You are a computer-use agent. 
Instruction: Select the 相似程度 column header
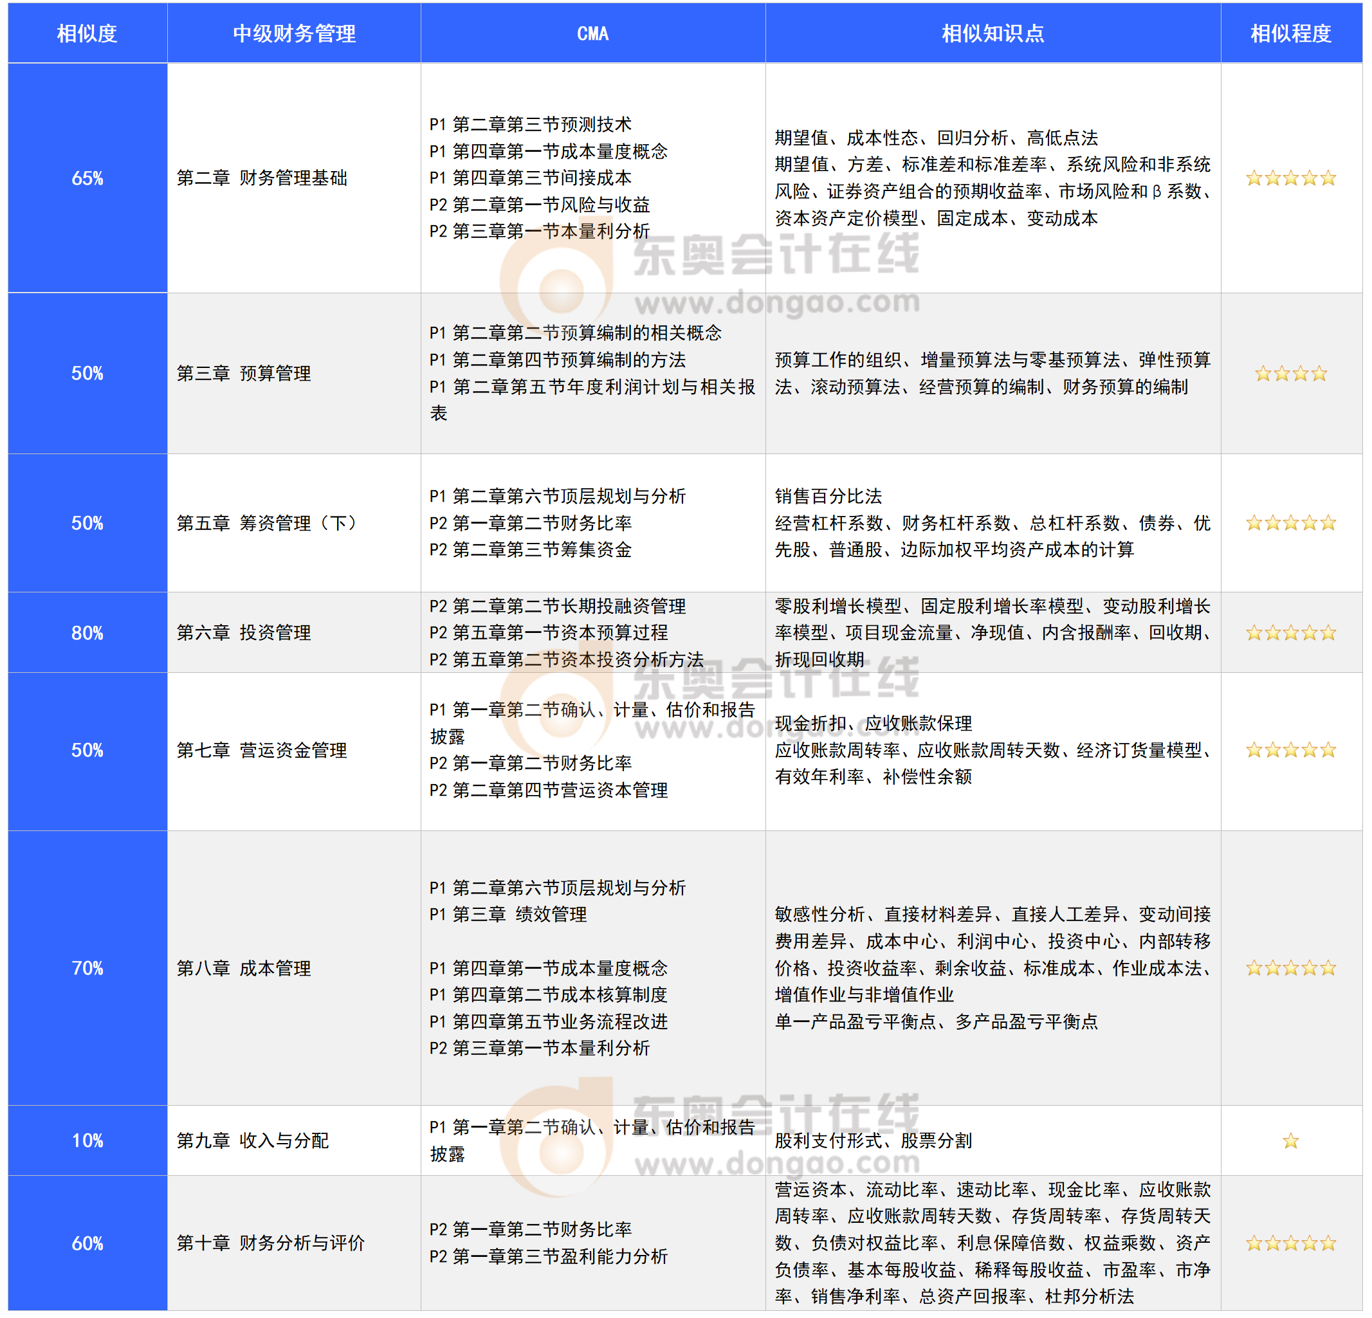(x=1290, y=33)
